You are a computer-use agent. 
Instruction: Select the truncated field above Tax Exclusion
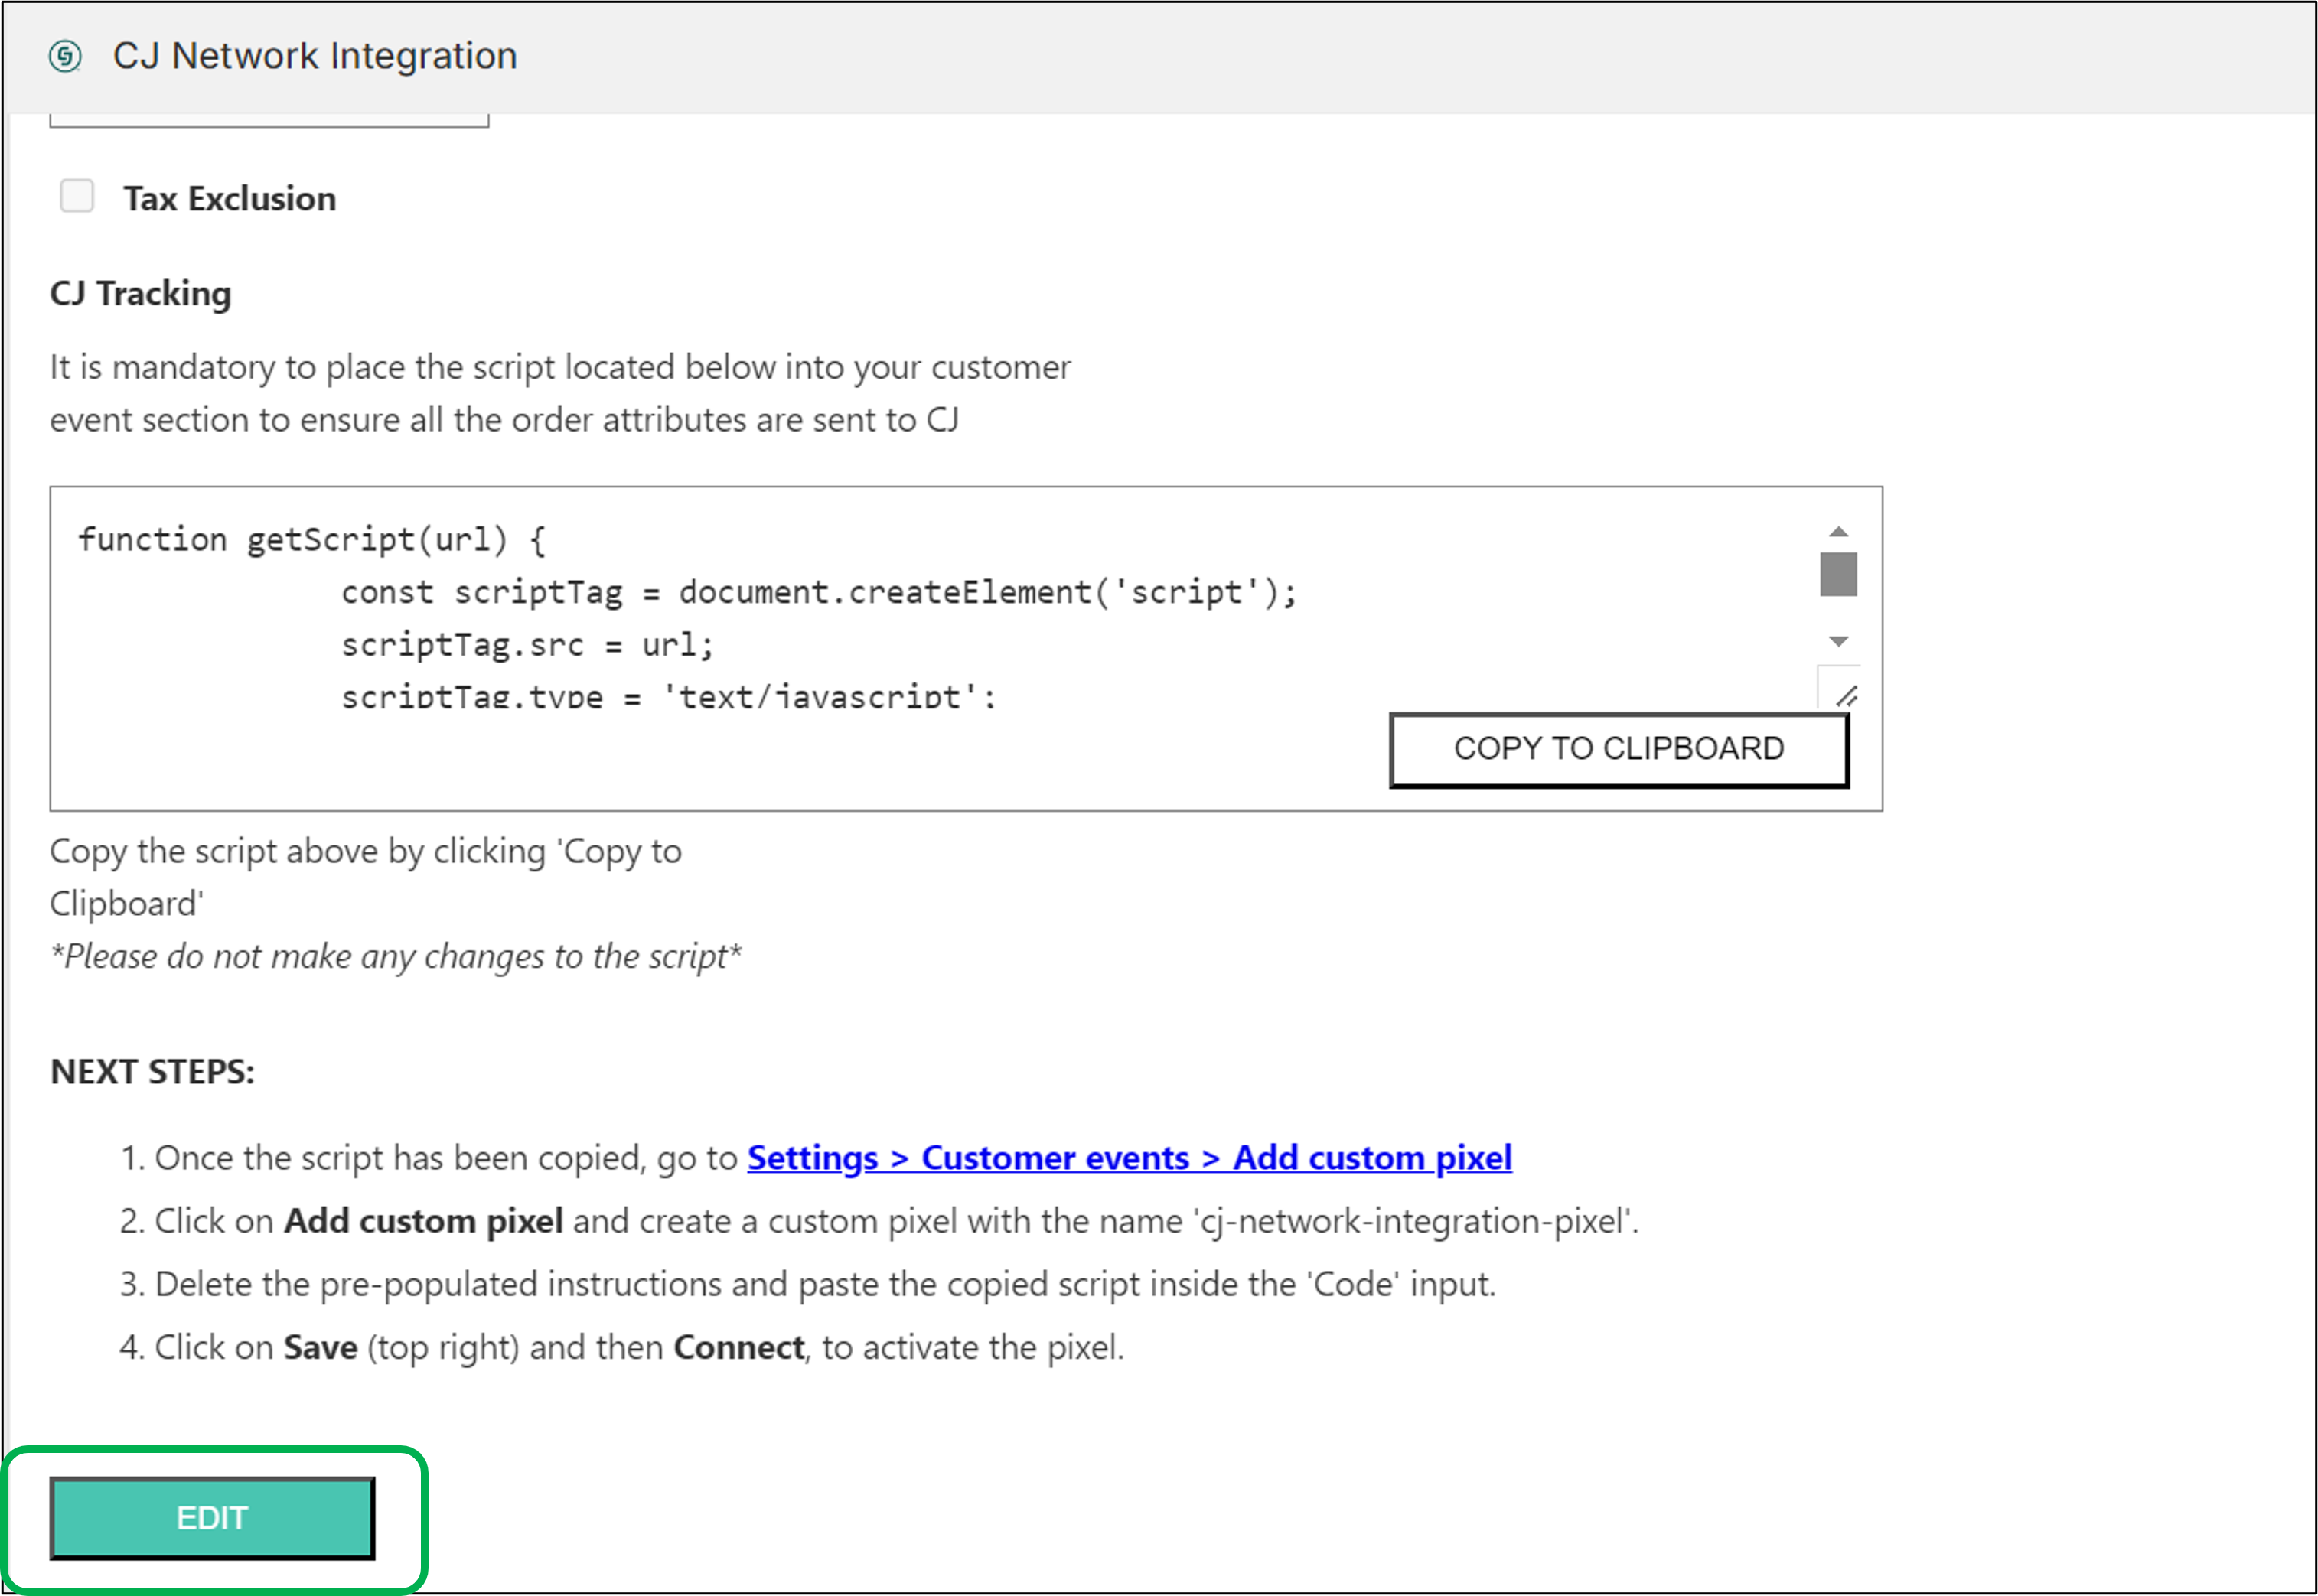[x=270, y=118]
